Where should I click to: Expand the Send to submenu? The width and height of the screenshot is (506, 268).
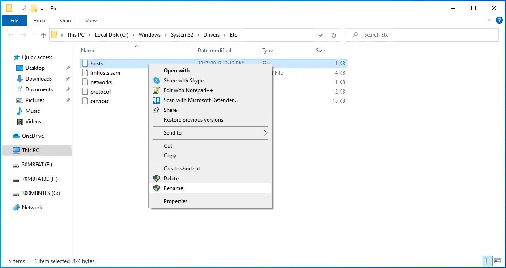[210, 133]
